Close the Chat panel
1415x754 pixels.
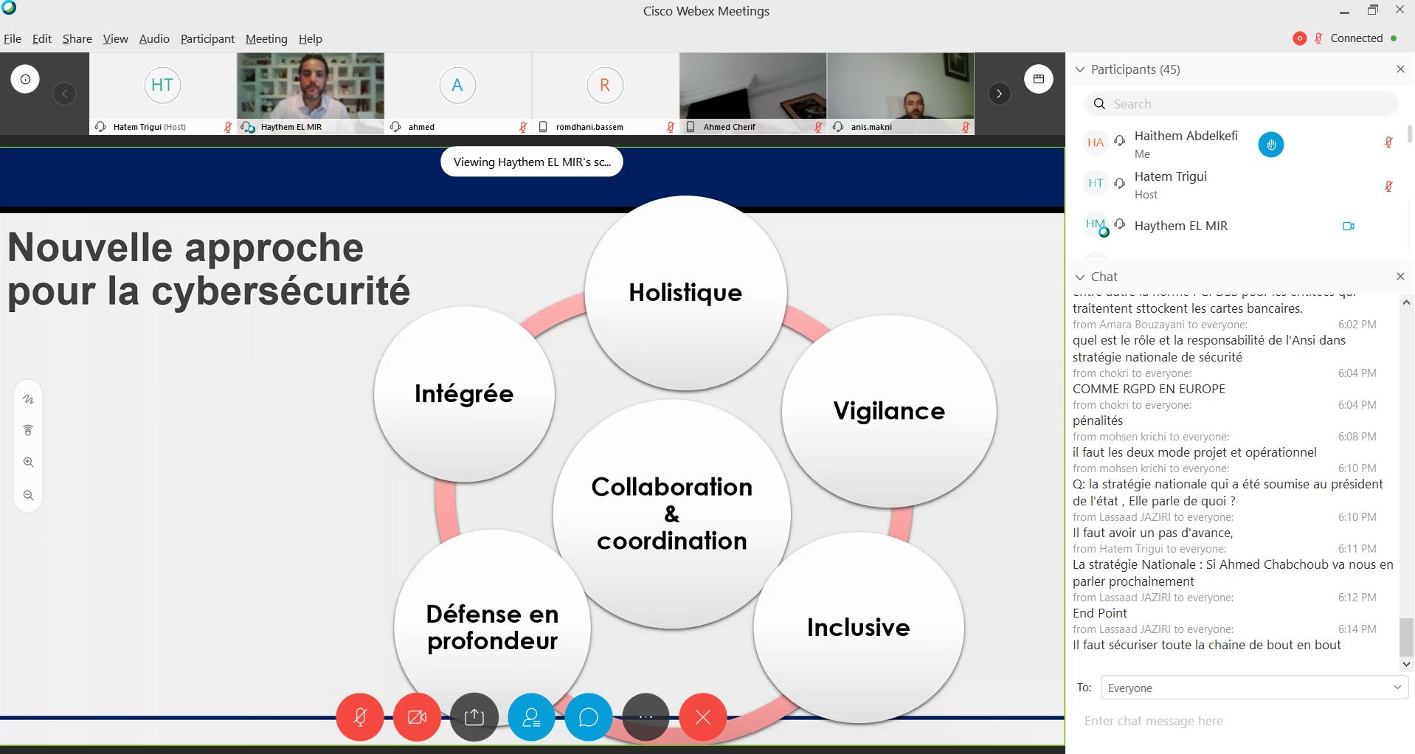(1400, 276)
